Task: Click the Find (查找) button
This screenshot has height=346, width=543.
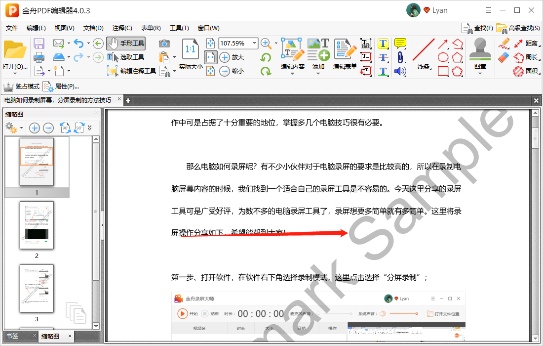Action: coord(477,28)
